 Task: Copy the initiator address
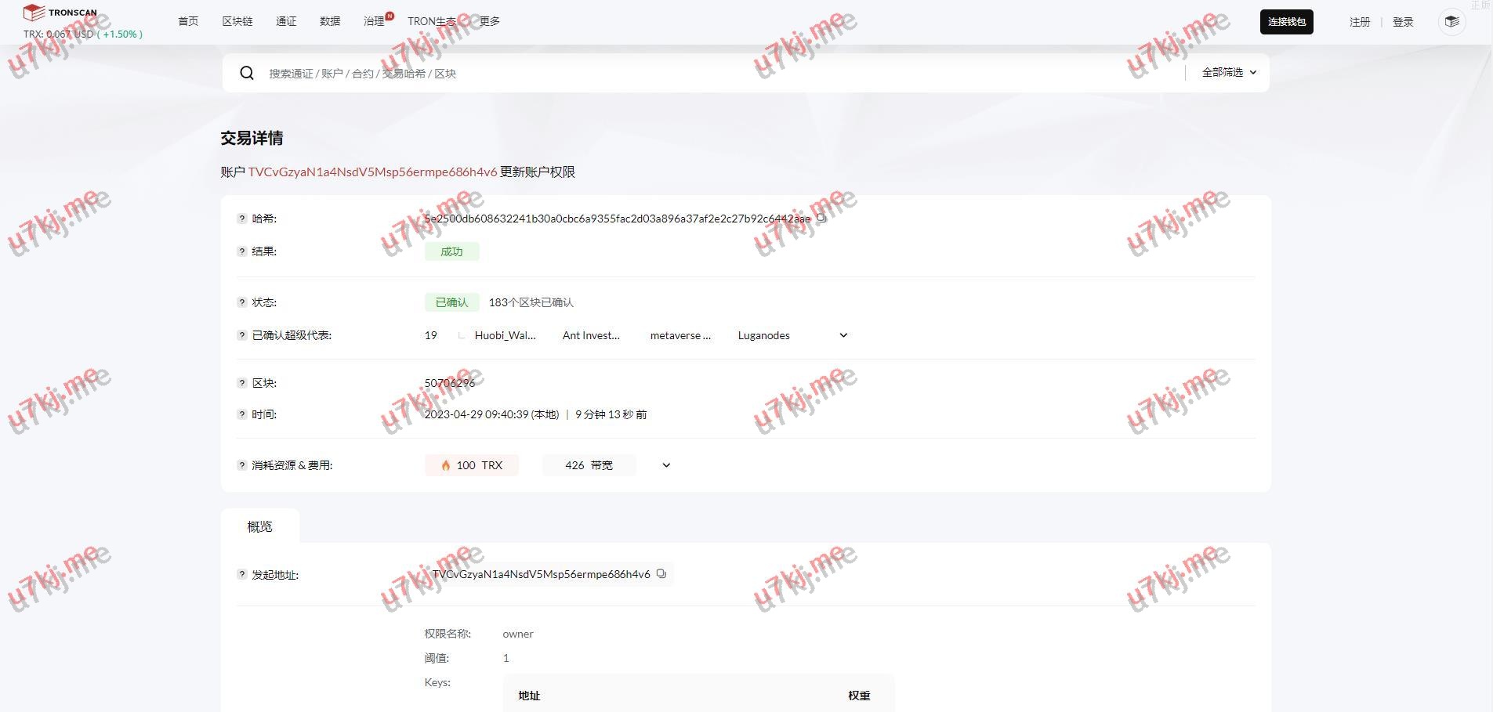click(x=661, y=574)
